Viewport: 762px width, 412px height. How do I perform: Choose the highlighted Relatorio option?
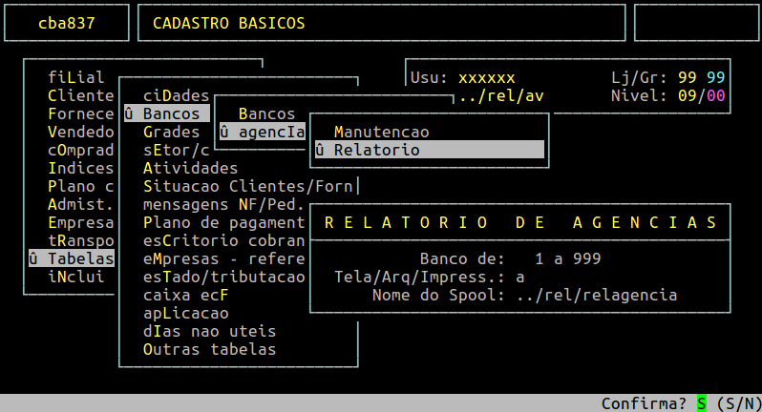click(x=429, y=150)
